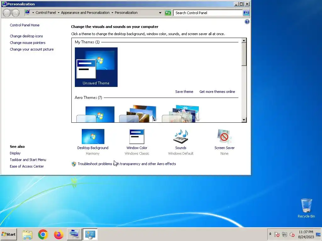Expand dropdown after Appearance and Personalization breadcrumb

point(112,13)
